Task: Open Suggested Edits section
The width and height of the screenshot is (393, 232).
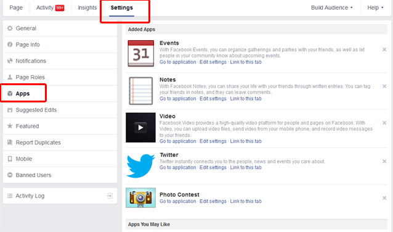Action: pyautogui.click(x=60, y=110)
